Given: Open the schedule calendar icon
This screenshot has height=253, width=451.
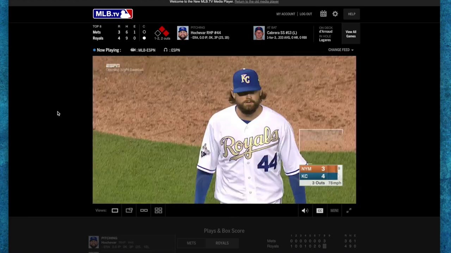Looking at the screenshot, I should pyautogui.click(x=323, y=14).
